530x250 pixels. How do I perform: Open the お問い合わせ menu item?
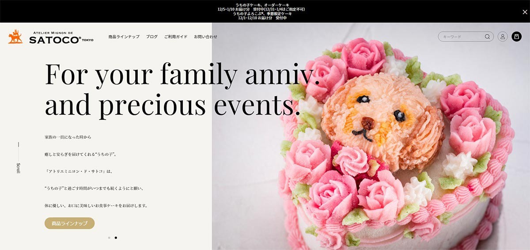pos(206,37)
